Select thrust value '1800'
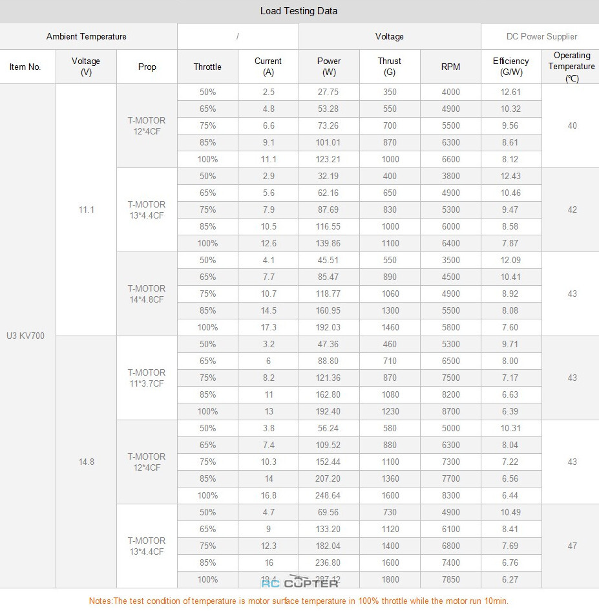 click(390, 579)
